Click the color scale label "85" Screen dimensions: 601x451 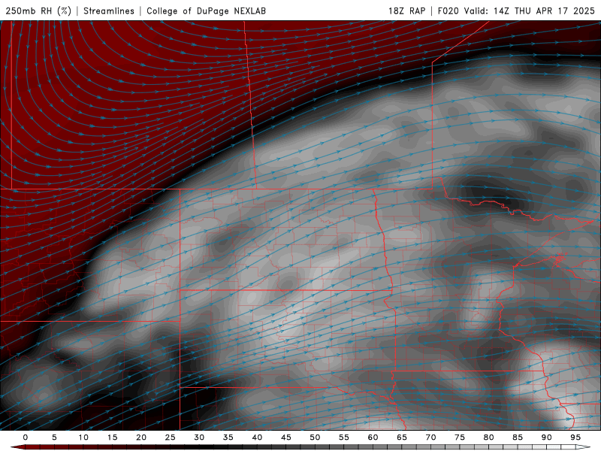pos(518,437)
